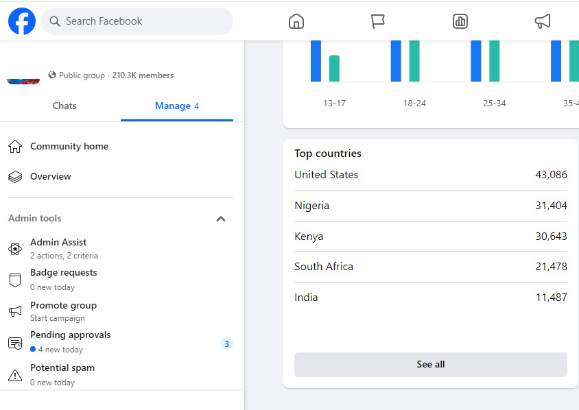The height and width of the screenshot is (410, 579).
Task: Click the search magnifier icon
Action: [55, 21]
